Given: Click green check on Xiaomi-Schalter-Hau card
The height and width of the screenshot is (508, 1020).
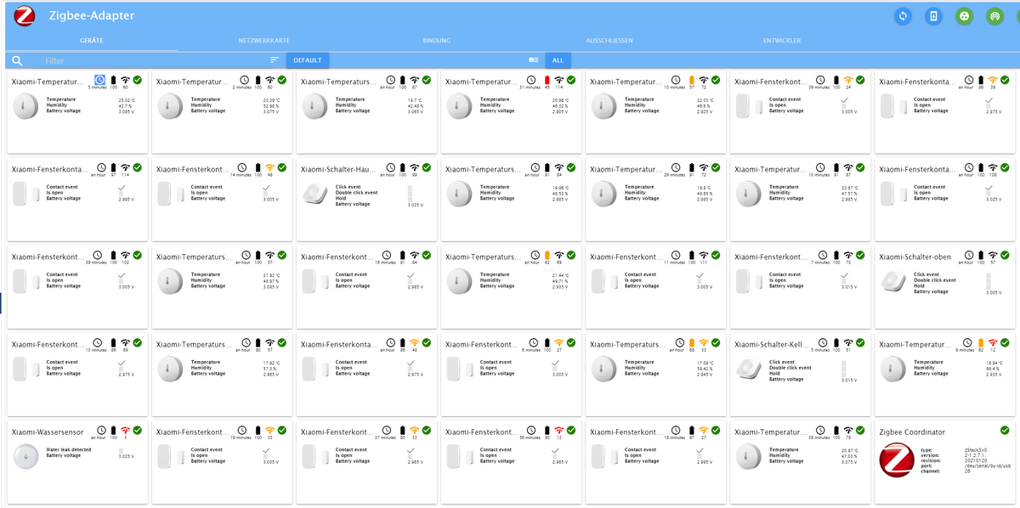Looking at the screenshot, I should pos(427,167).
